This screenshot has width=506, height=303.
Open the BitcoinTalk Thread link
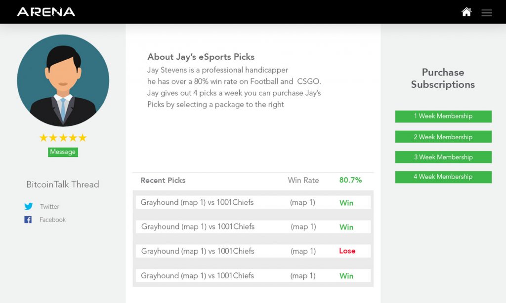(63, 185)
